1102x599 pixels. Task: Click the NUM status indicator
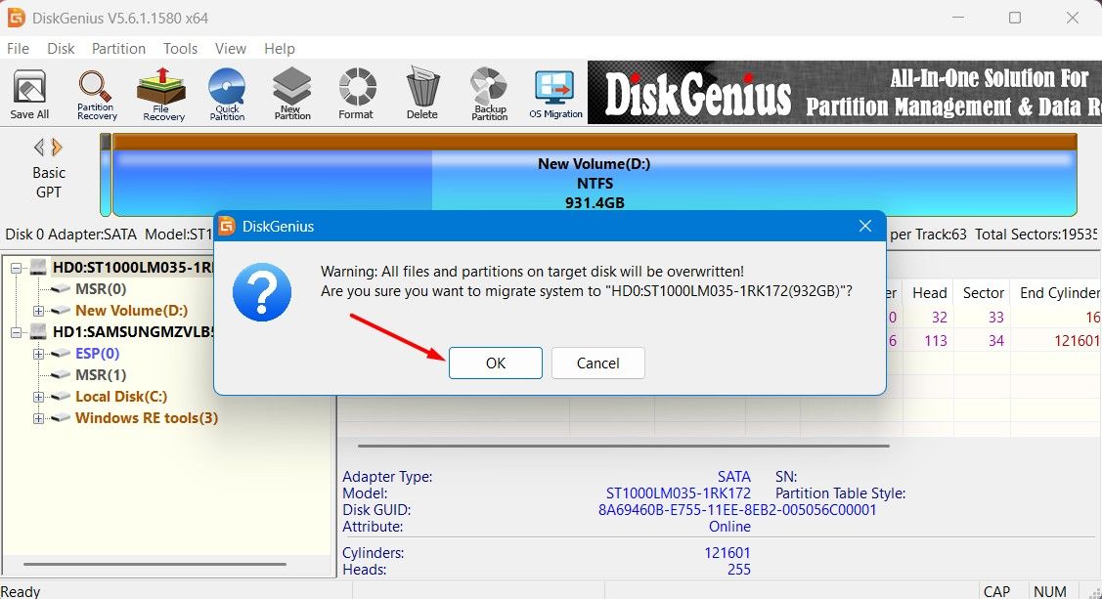click(1050, 591)
